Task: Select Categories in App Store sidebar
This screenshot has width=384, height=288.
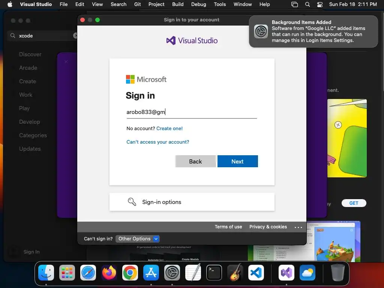Action: coord(33,135)
